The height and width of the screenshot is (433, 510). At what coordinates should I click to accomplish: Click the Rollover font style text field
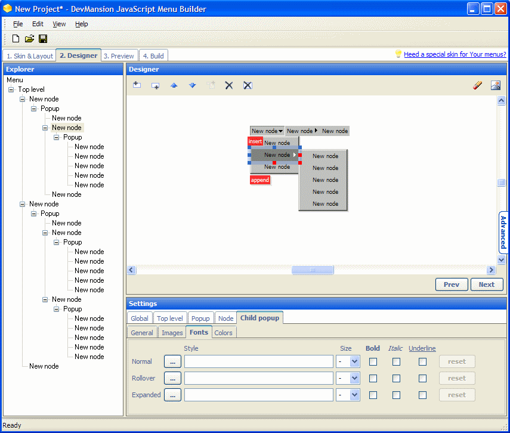[x=259, y=378]
